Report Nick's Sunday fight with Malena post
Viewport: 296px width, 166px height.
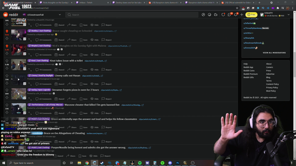tap(107, 55)
